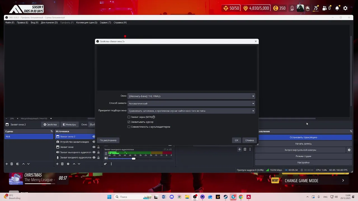The image size is (358, 201).
Task: Open the Сервис menu
Action: pyautogui.click(x=105, y=22)
